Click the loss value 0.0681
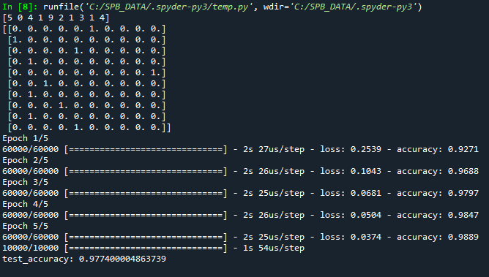This screenshot has width=489, height=277. coord(366,193)
